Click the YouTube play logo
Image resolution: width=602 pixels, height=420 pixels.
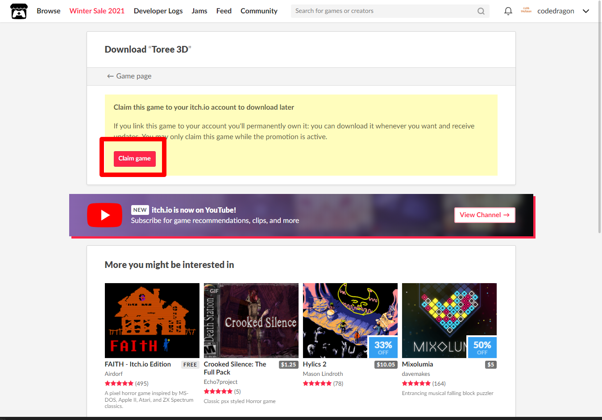coord(104,215)
